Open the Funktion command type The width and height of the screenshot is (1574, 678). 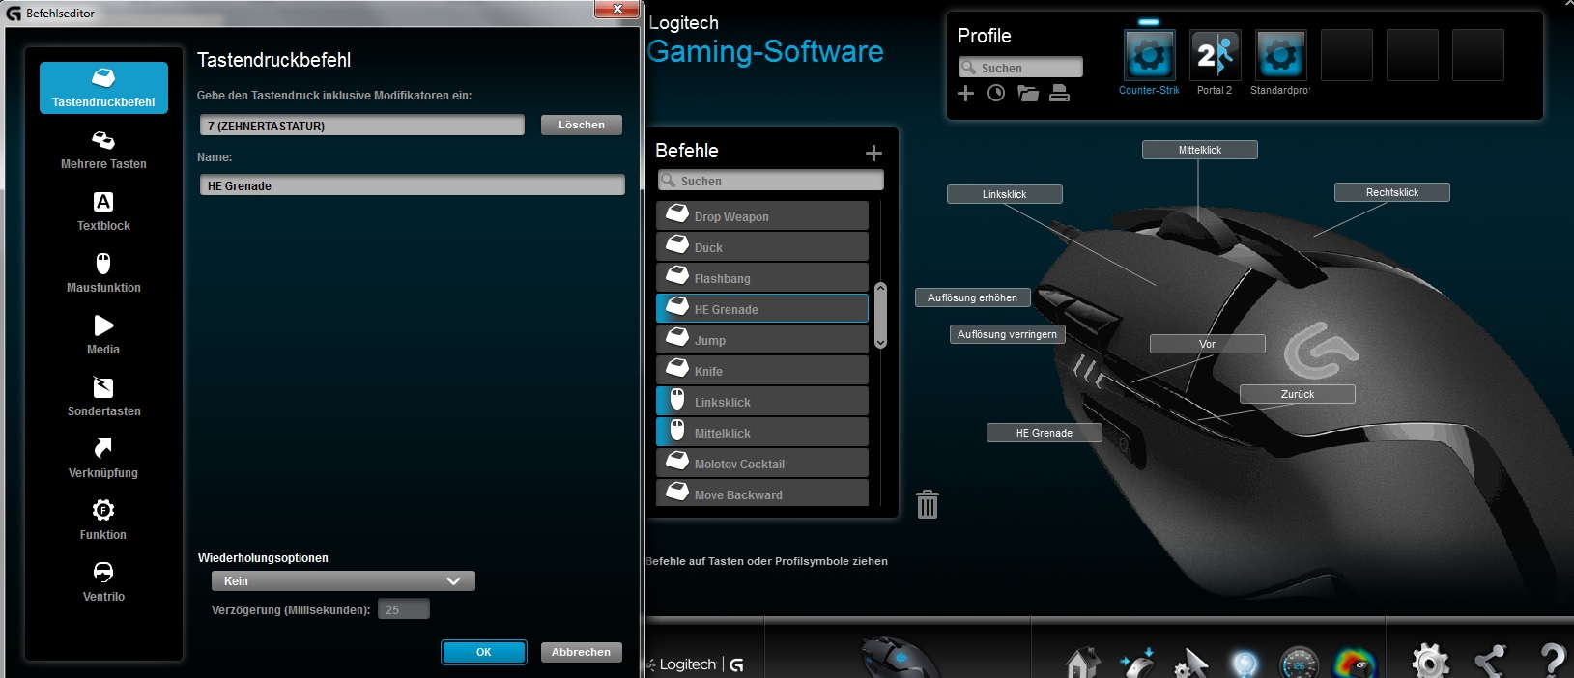coord(103,522)
